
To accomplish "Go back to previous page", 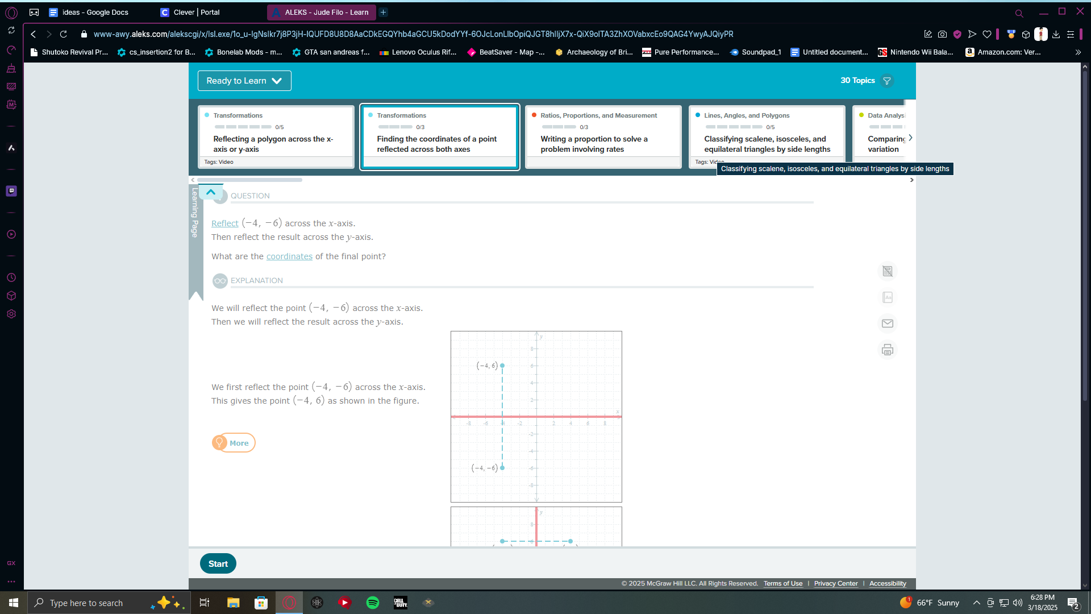I will [x=33, y=34].
